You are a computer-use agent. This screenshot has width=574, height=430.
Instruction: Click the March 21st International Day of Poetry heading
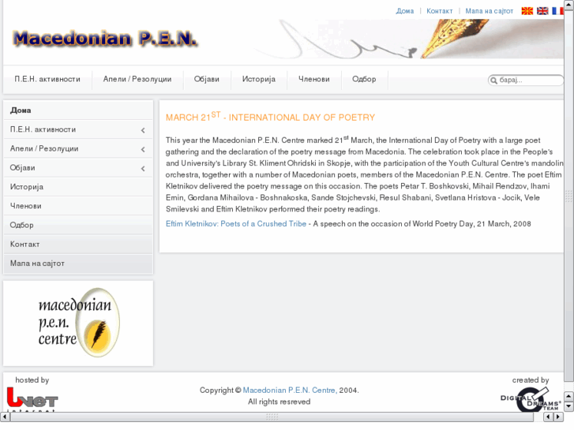click(270, 117)
